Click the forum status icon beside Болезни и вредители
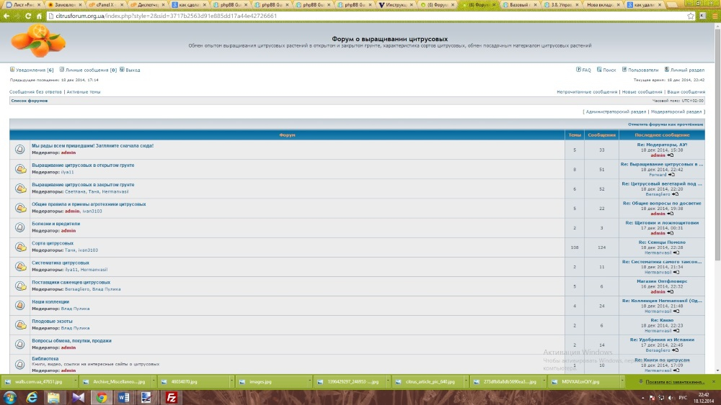 pyautogui.click(x=20, y=227)
